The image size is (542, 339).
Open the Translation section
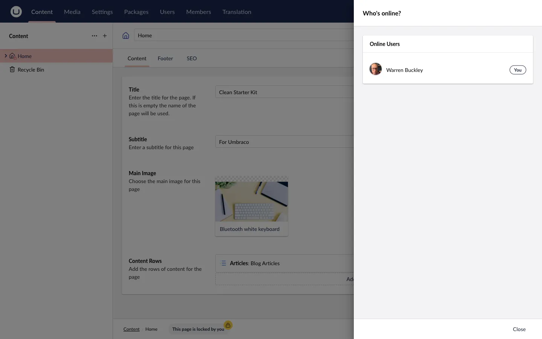coord(236,12)
